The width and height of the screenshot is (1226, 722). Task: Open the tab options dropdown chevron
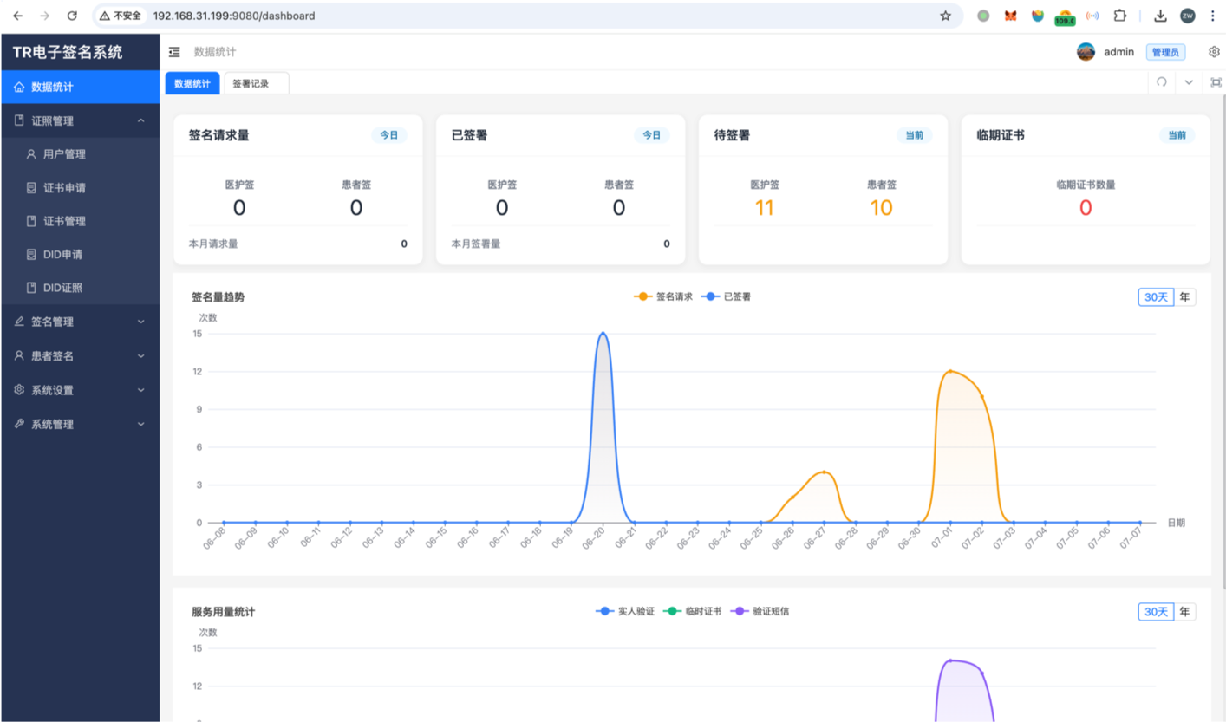1189,82
